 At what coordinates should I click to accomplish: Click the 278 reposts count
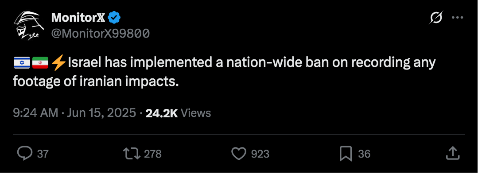(x=153, y=154)
